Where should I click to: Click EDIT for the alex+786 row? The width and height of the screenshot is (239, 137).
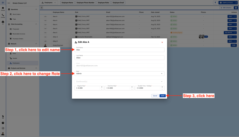pyautogui.click(x=230, y=21)
